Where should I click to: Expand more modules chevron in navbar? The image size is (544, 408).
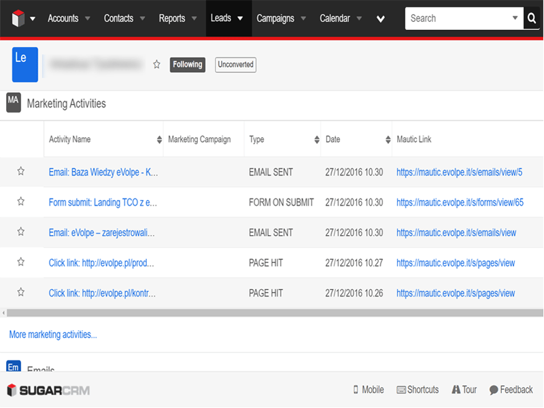tap(380, 19)
